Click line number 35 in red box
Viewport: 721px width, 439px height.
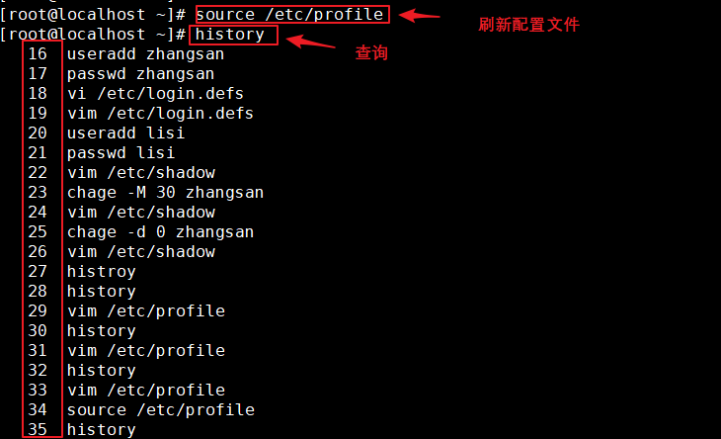coord(38,430)
